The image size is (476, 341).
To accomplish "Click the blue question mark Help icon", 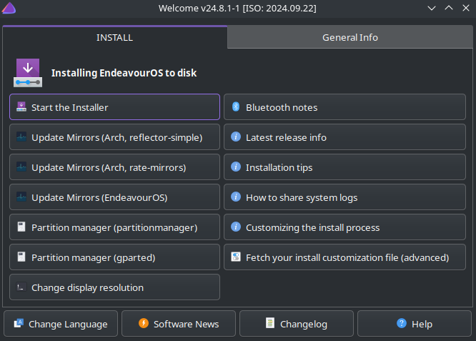I will 402,324.
